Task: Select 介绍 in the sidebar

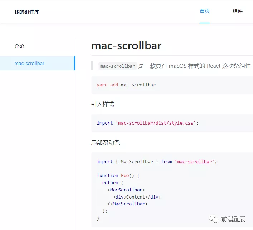Action: (19, 46)
